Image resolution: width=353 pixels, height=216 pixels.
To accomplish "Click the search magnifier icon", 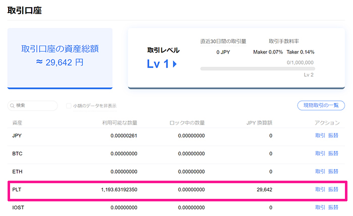I will [13, 105].
